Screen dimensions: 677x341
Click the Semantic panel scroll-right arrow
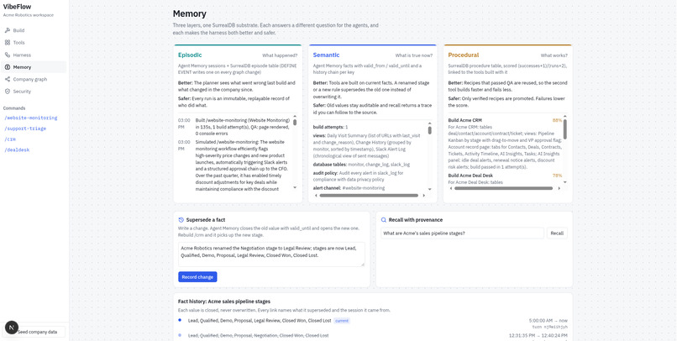tap(423, 196)
